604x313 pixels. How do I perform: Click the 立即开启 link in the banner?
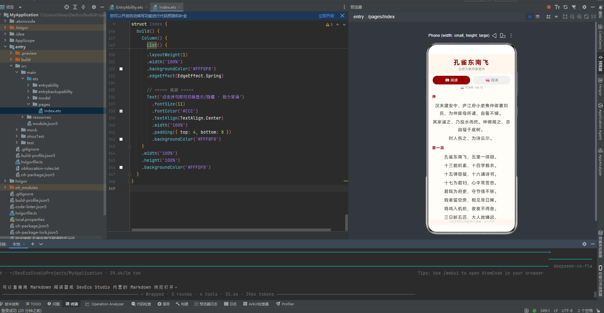[326, 16]
